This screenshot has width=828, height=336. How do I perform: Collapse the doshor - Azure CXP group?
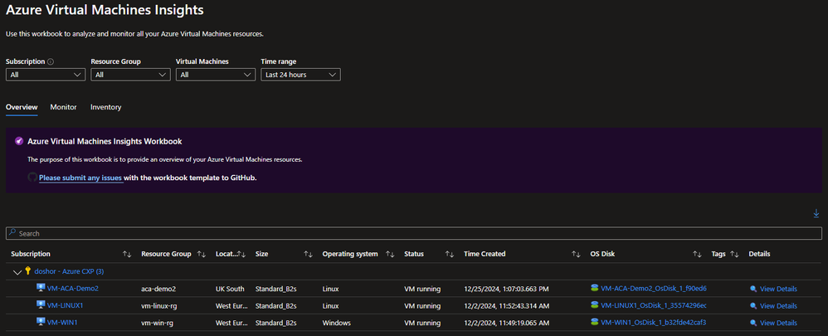tap(17, 271)
